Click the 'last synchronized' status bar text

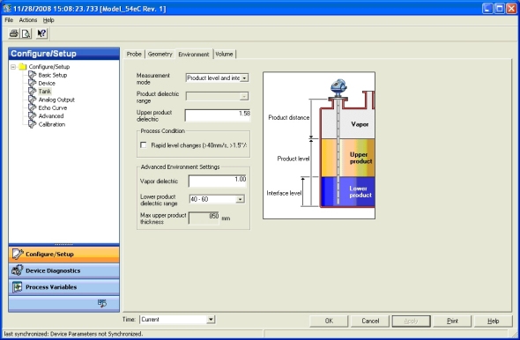pyautogui.click(x=73, y=334)
